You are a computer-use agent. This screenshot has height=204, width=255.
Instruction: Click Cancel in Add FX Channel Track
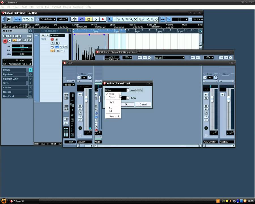[x=143, y=105]
